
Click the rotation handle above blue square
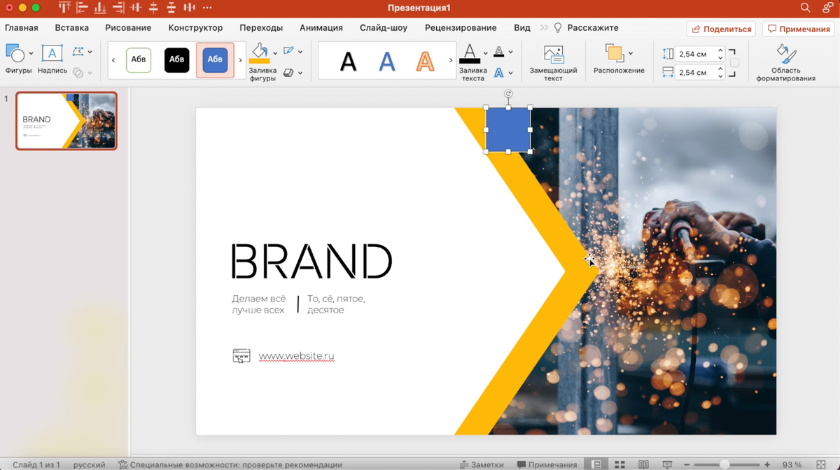click(508, 94)
